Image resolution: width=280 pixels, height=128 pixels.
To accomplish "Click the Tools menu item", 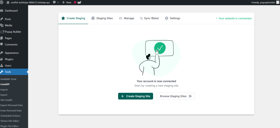I will 14,72.
